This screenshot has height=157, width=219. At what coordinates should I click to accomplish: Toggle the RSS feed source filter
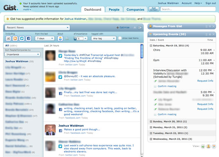tap(15, 38)
